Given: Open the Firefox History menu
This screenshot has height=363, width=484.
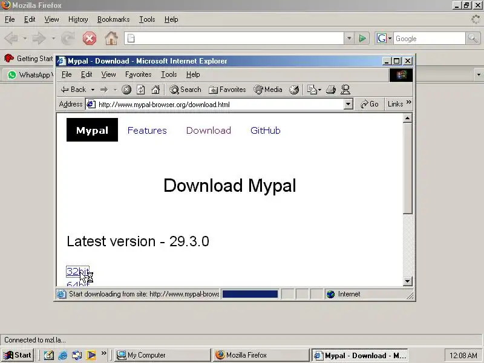Looking at the screenshot, I should point(78,19).
